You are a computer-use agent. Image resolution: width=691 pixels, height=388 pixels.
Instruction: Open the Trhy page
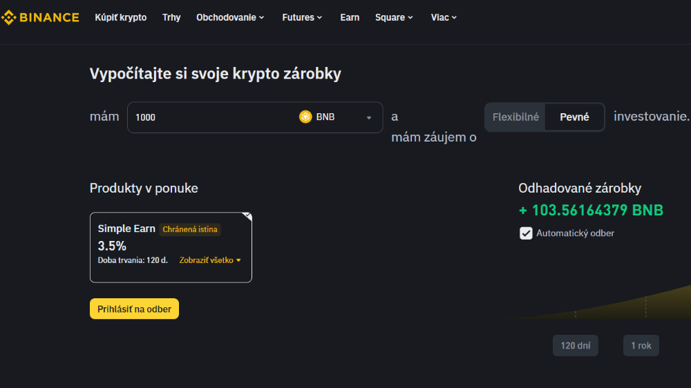171,17
